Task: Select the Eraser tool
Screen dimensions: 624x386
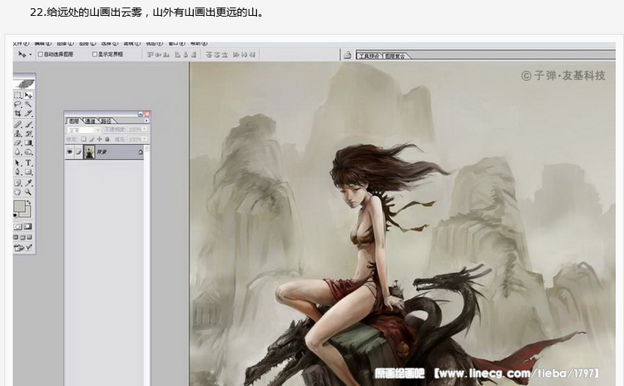Action: [x=17, y=143]
